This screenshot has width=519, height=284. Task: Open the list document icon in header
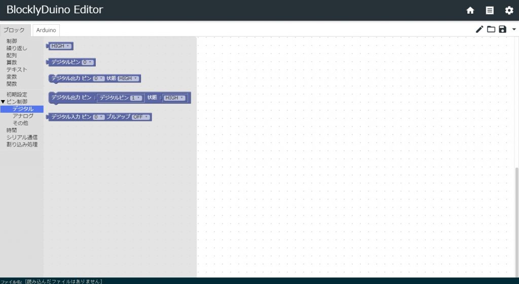point(490,10)
